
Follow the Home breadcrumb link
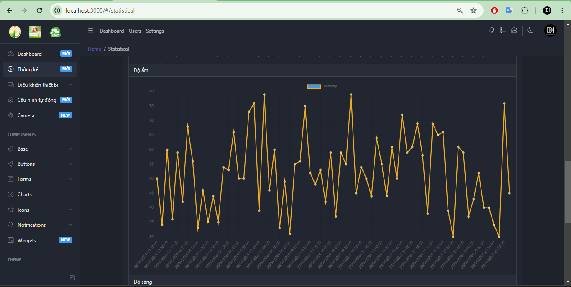pos(95,49)
